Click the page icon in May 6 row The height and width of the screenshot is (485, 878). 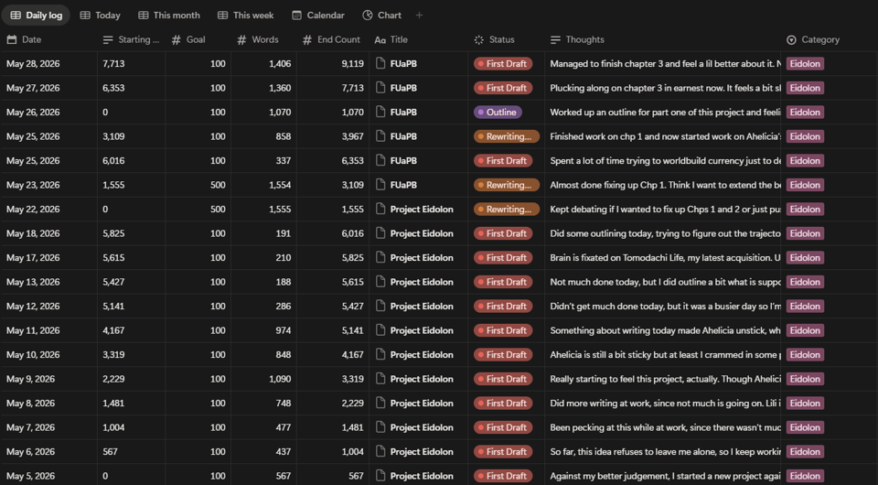click(x=380, y=451)
